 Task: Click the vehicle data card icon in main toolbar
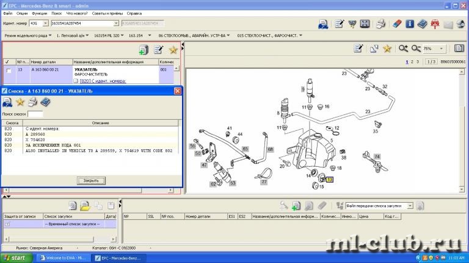pos(323,24)
